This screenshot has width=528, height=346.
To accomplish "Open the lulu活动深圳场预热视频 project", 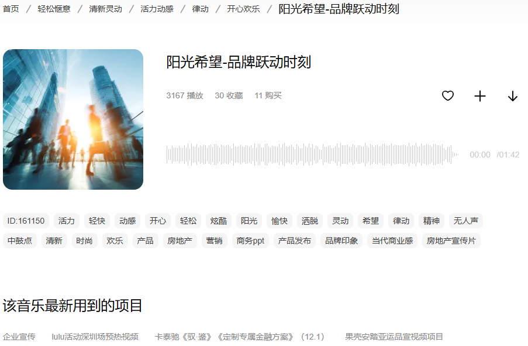I will 95,337.
